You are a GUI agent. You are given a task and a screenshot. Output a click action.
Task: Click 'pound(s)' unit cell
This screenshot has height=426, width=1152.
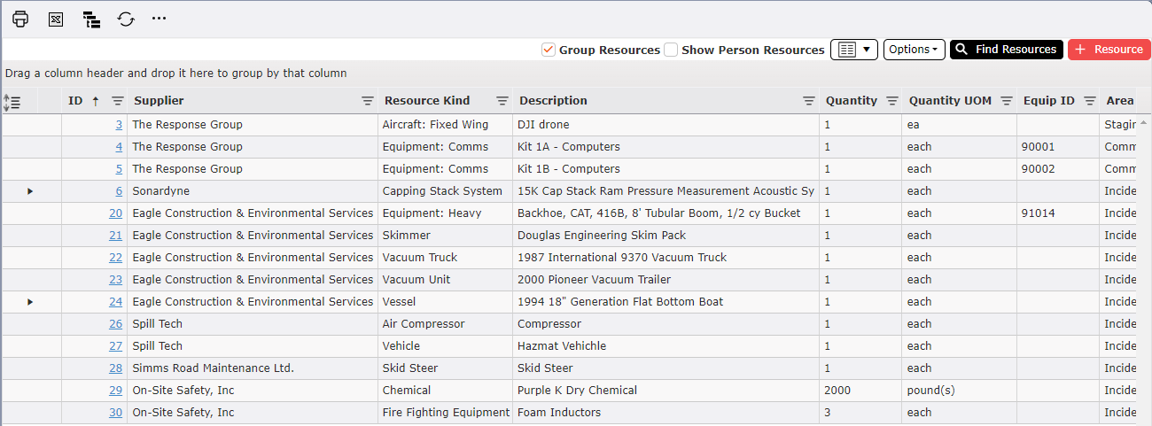(960, 391)
